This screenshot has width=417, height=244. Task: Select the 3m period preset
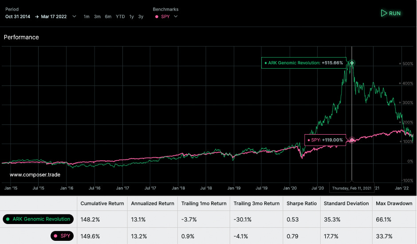click(97, 16)
